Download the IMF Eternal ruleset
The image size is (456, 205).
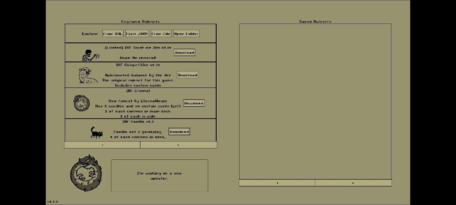point(194,103)
